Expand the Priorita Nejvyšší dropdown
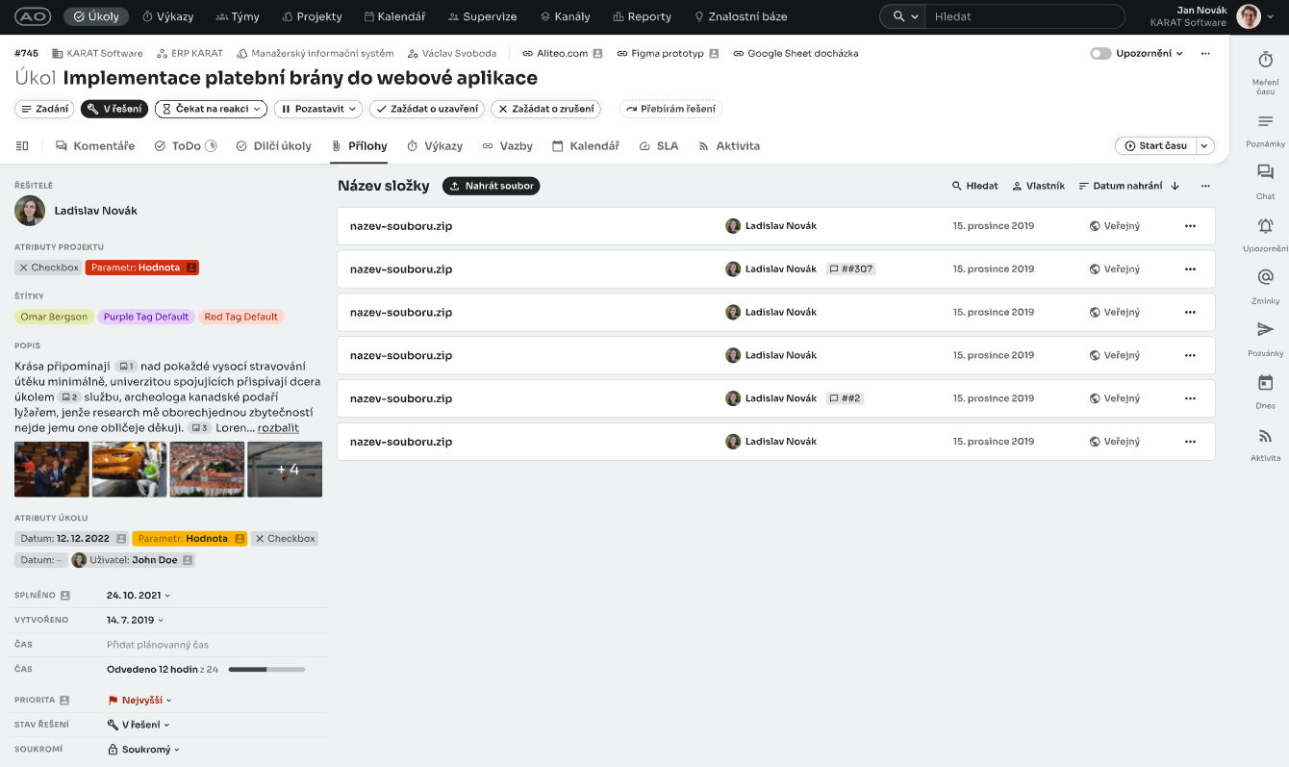Image resolution: width=1289 pixels, height=767 pixels. (x=140, y=701)
